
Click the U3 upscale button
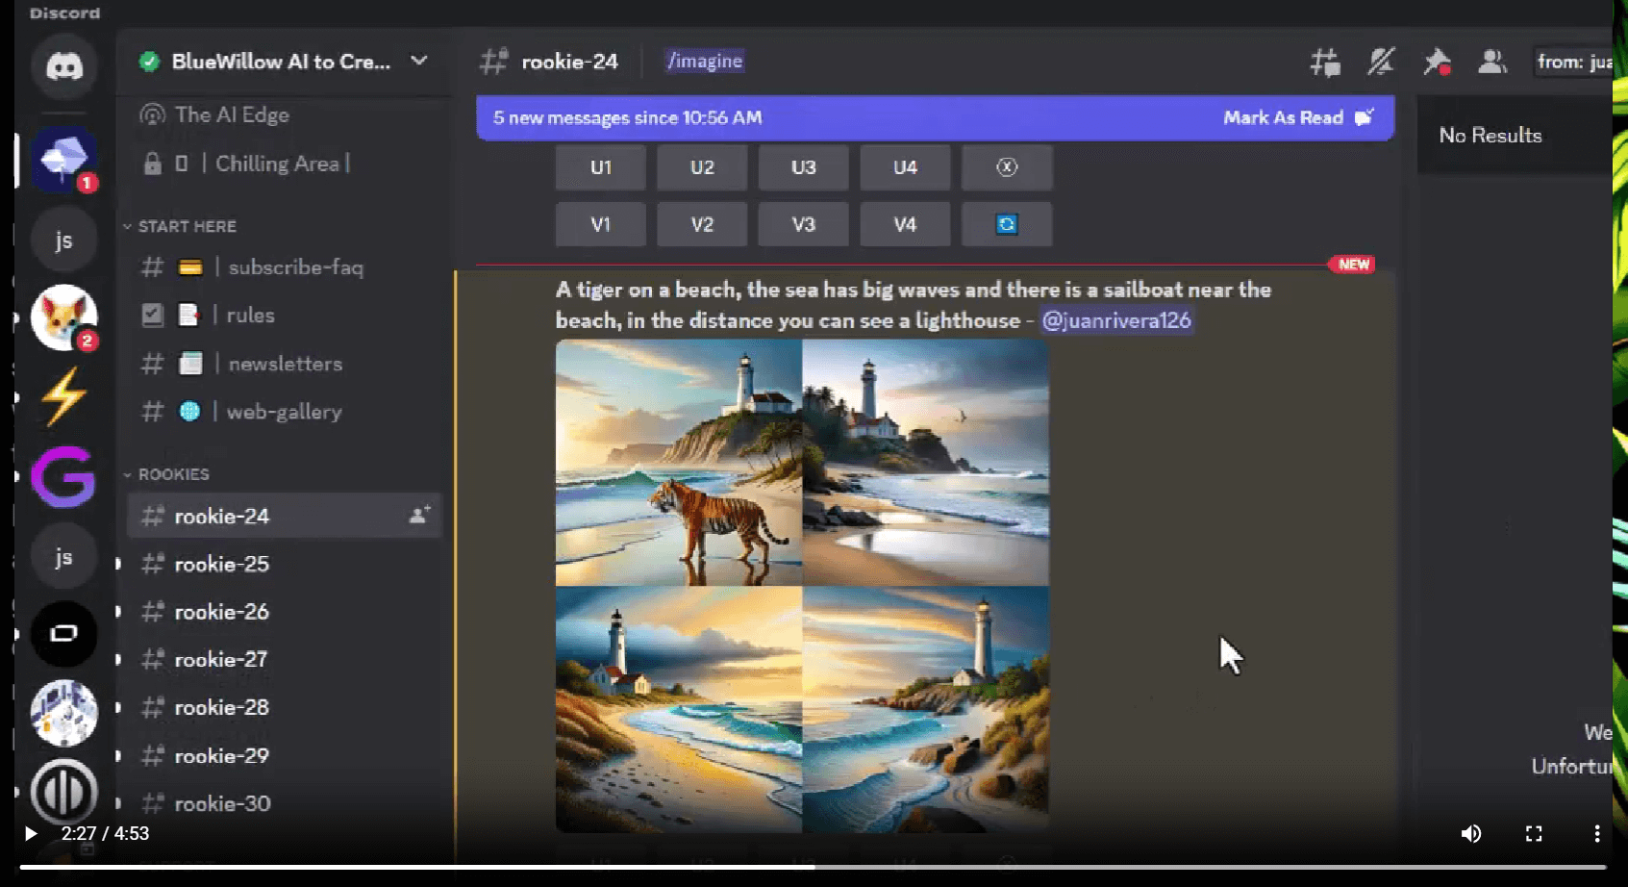pyautogui.click(x=803, y=167)
